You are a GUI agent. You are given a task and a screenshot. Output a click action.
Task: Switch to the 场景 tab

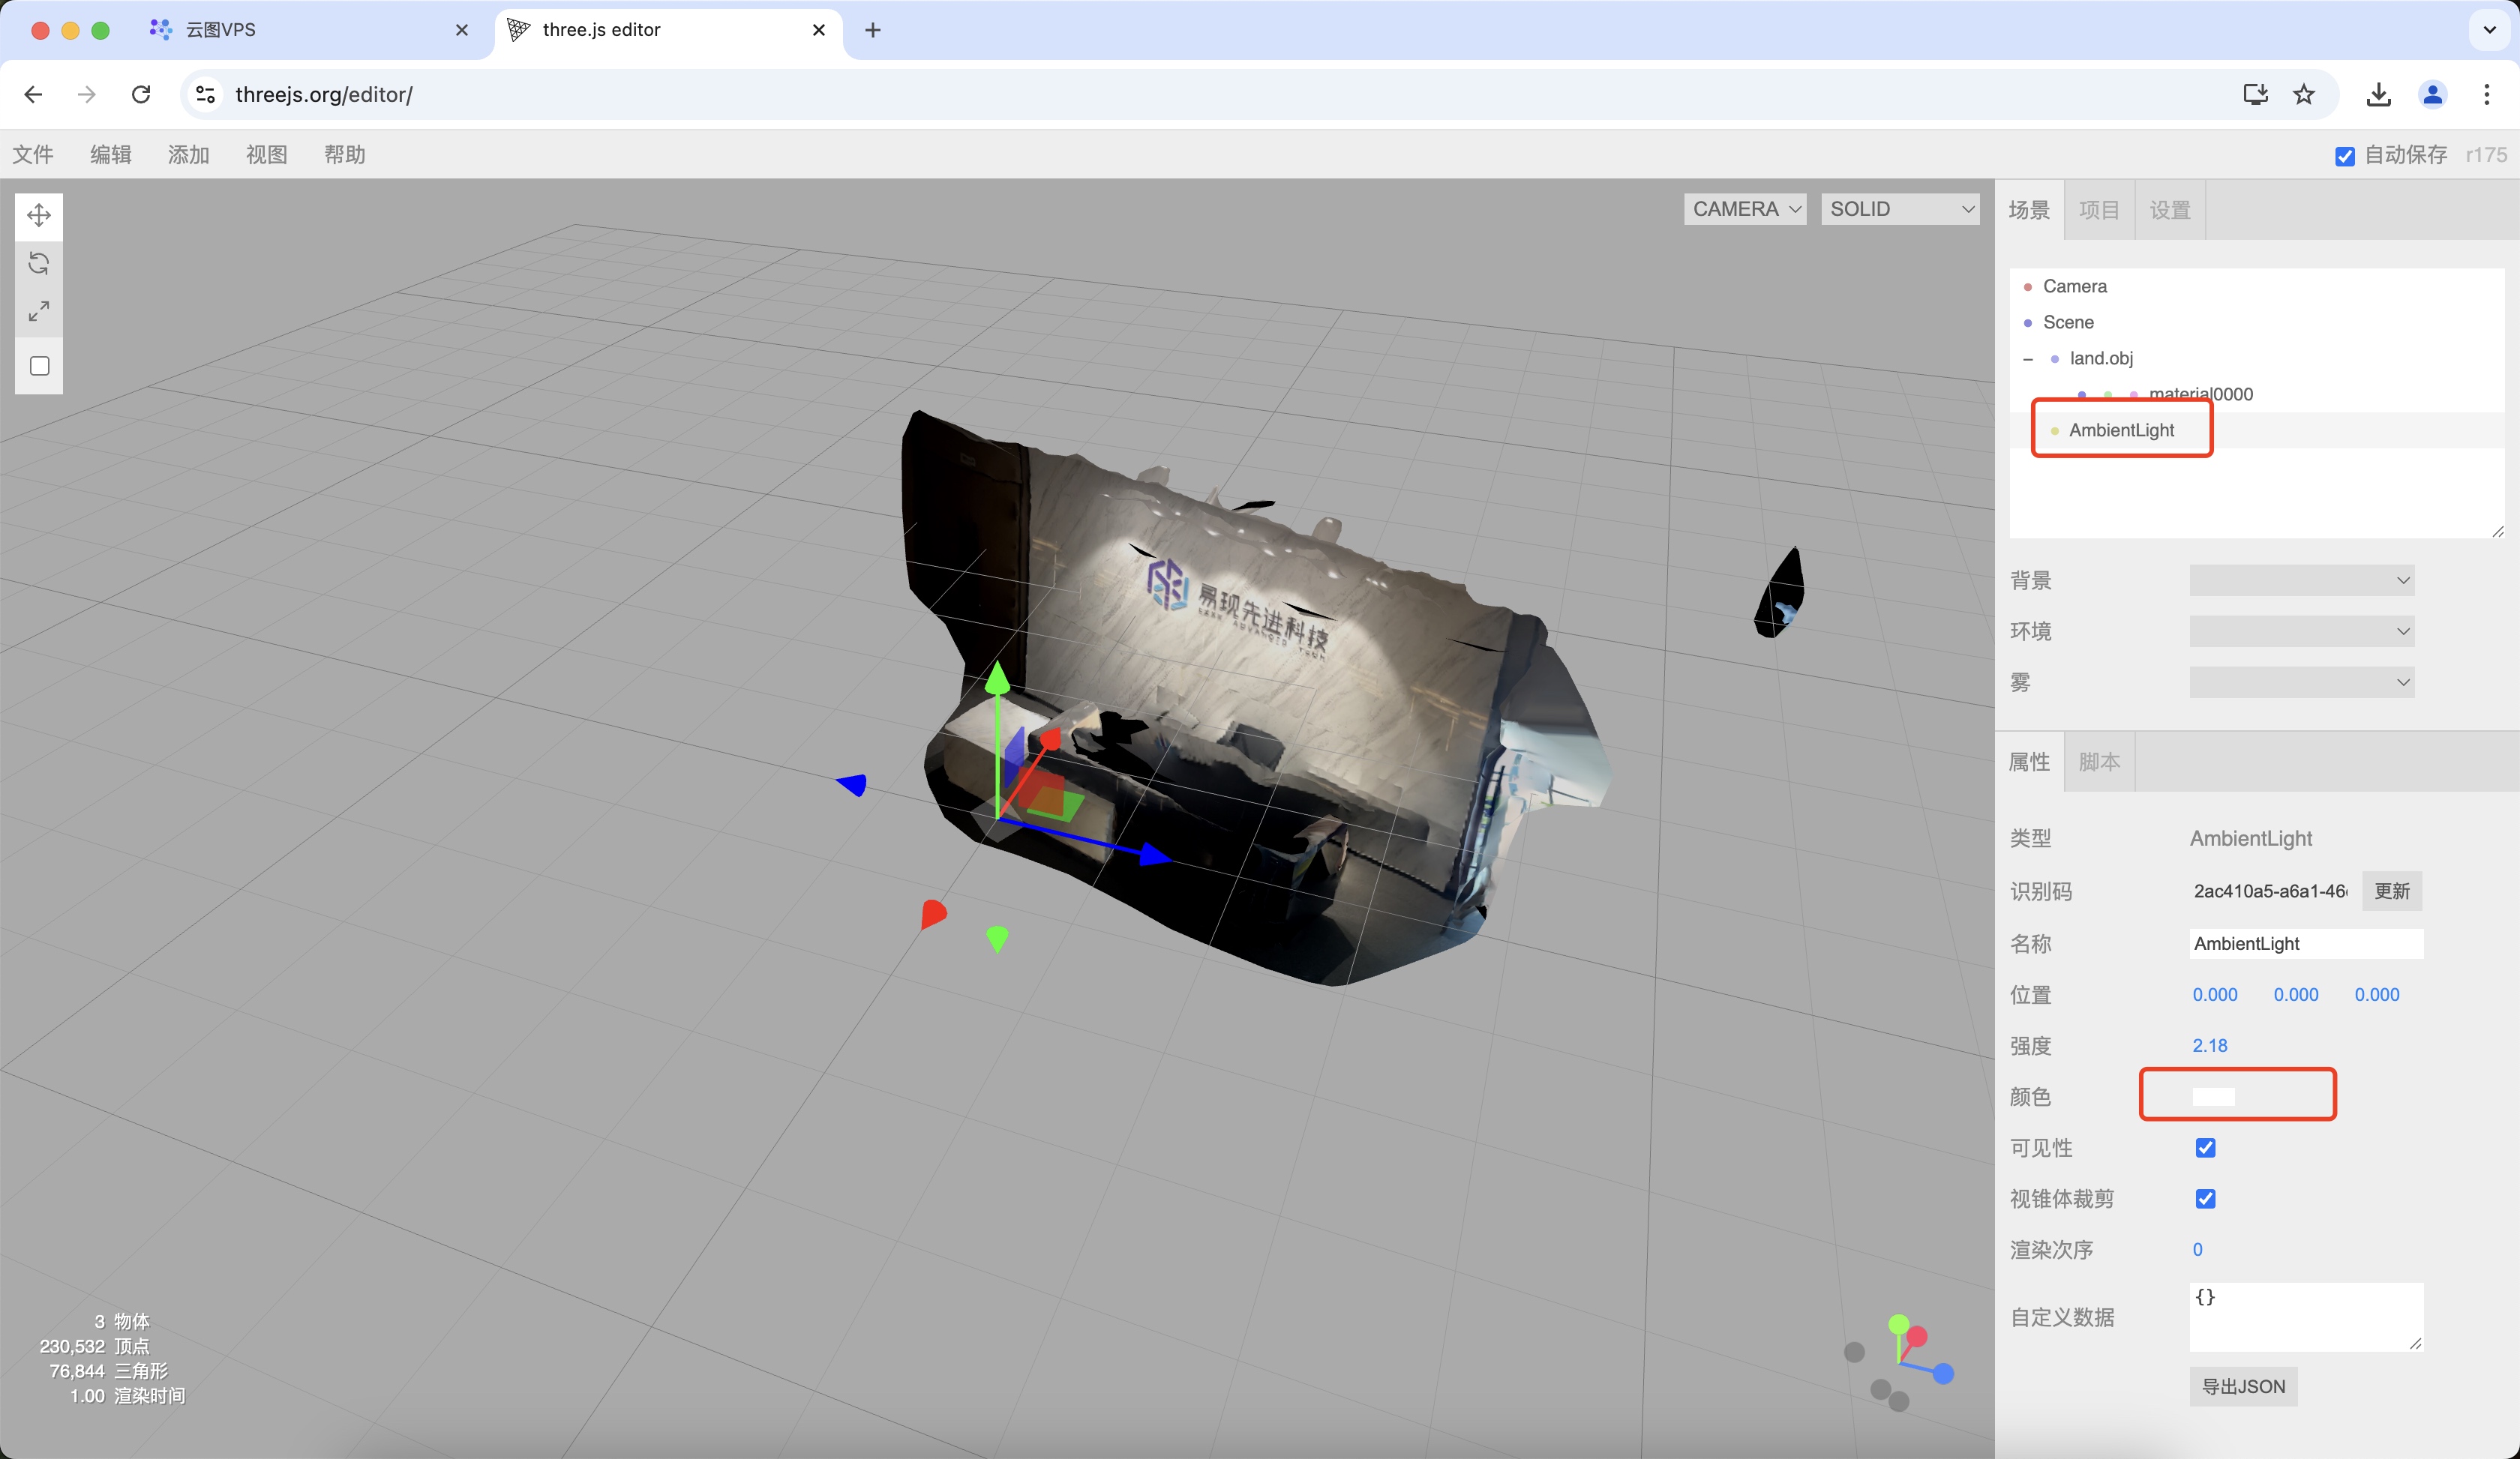pos(2029,210)
